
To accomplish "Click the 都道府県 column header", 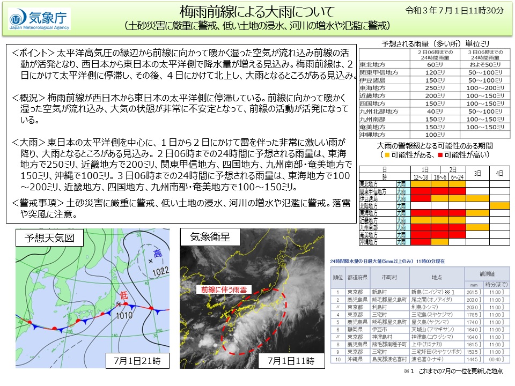I will click(x=357, y=277).
